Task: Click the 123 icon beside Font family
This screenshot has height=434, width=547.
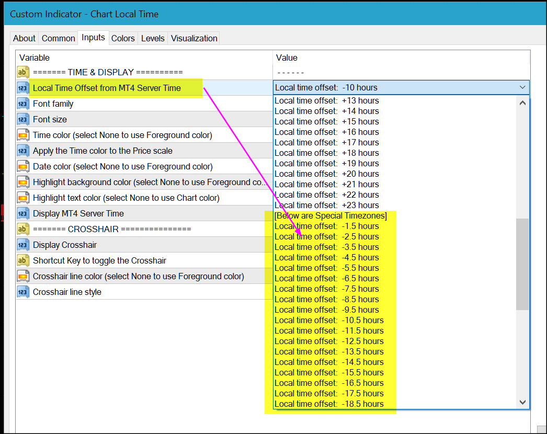Action: point(22,104)
